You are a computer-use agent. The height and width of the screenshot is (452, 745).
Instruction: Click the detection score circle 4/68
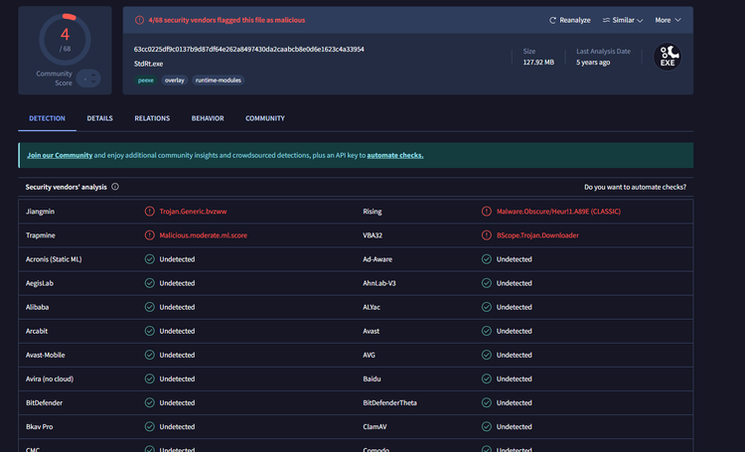pos(66,40)
